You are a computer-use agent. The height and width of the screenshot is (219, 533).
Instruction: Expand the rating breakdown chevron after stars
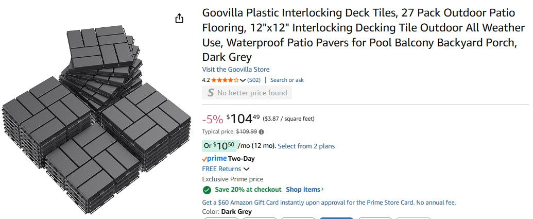click(243, 80)
